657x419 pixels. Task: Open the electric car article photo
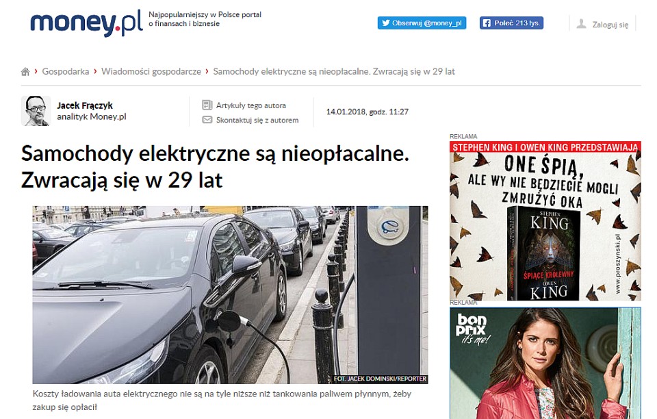pyautogui.click(x=230, y=294)
